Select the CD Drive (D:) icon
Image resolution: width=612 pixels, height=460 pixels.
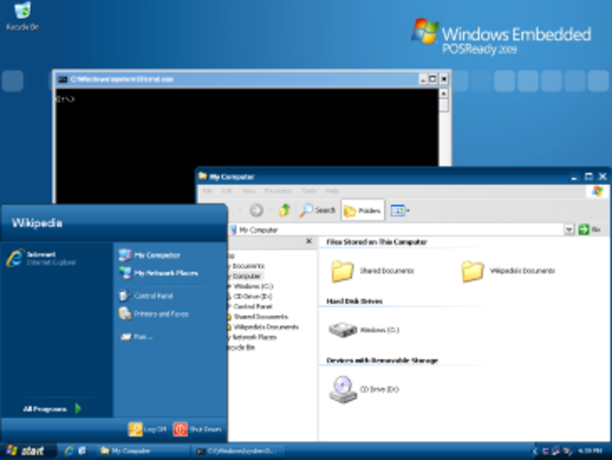click(x=343, y=390)
